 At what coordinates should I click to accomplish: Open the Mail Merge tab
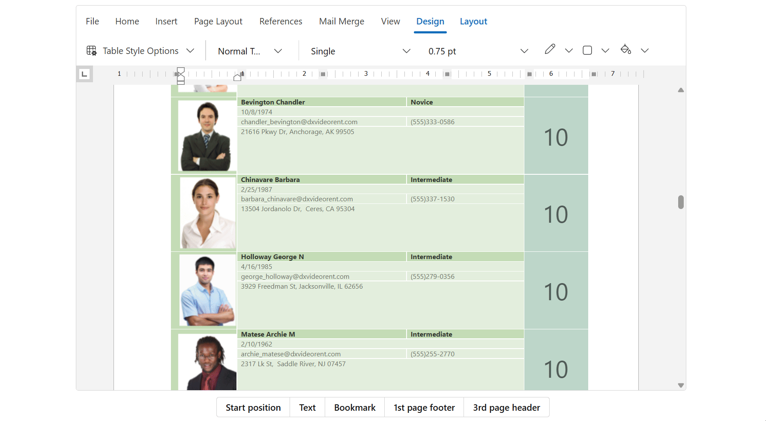(x=341, y=21)
